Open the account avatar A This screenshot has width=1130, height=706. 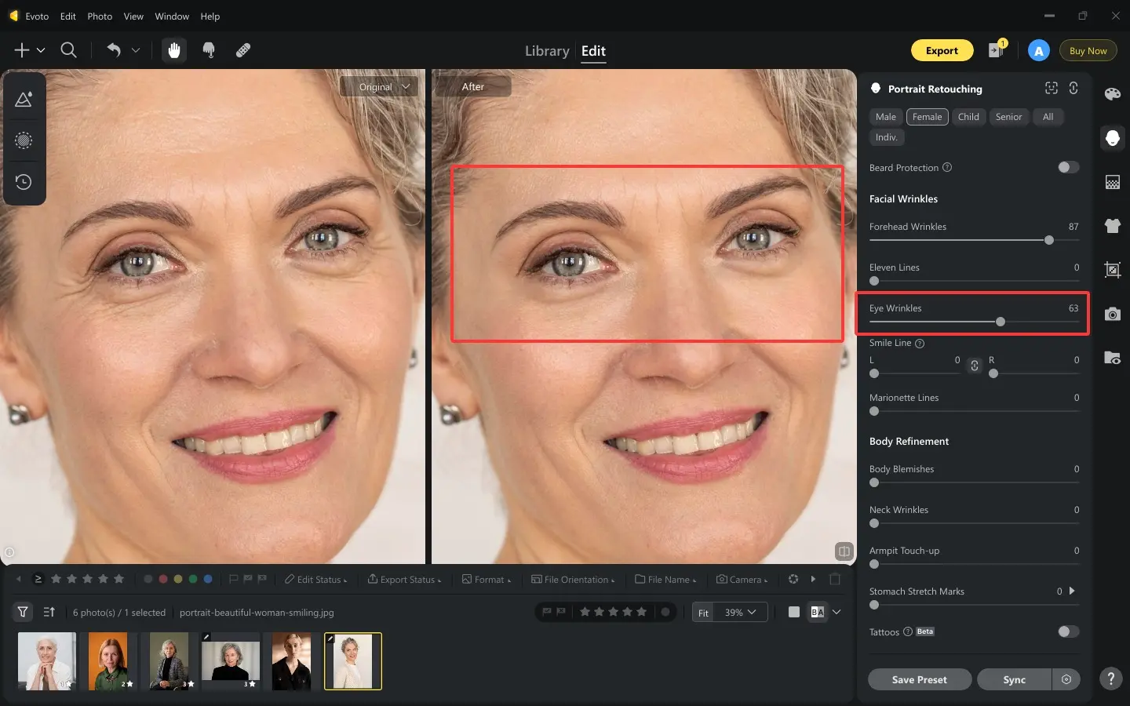tap(1038, 50)
